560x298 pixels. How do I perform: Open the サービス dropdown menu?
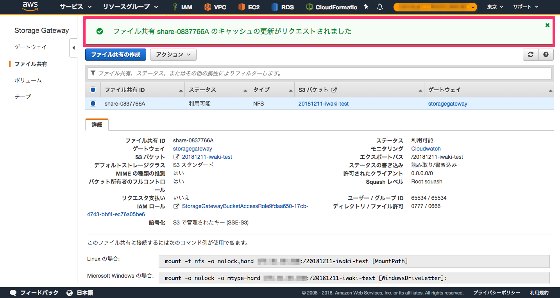tap(76, 7)
